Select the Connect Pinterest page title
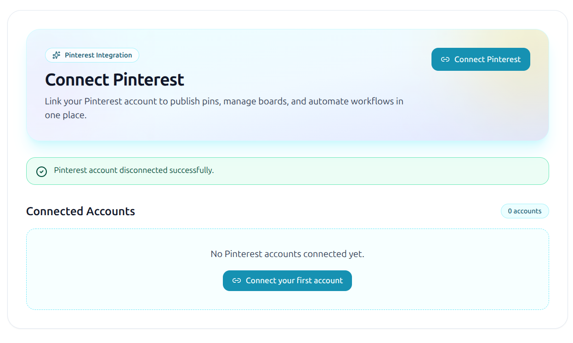 [x=114, y=80]
